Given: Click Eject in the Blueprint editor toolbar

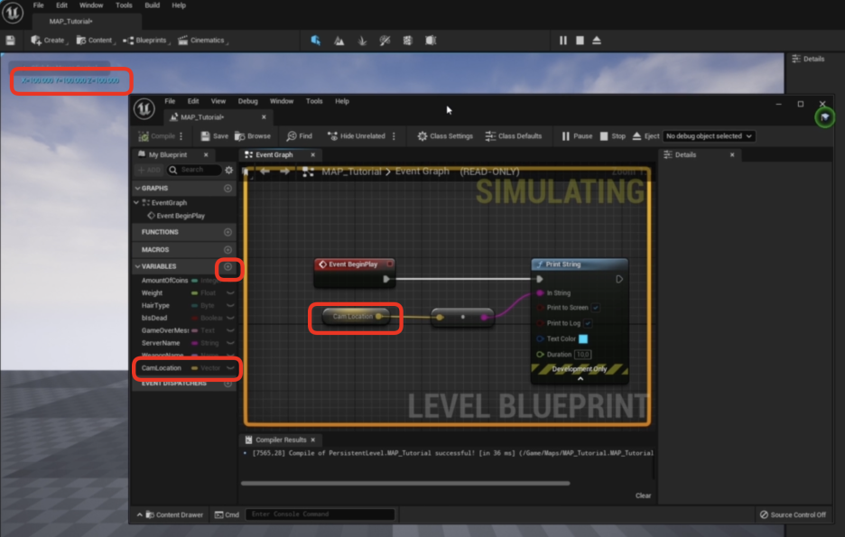Looking at the screenshot, I should pyautogui.click(x=645, y=136).
